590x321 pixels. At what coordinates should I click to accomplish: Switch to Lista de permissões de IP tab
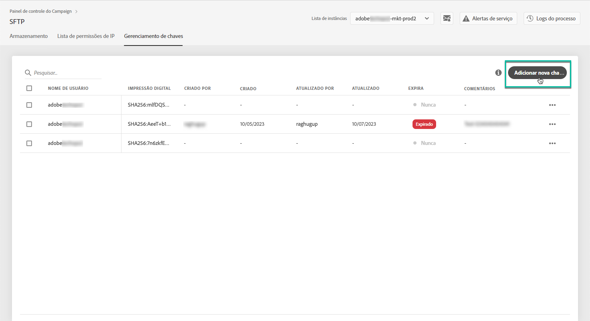tap(86, 36)
